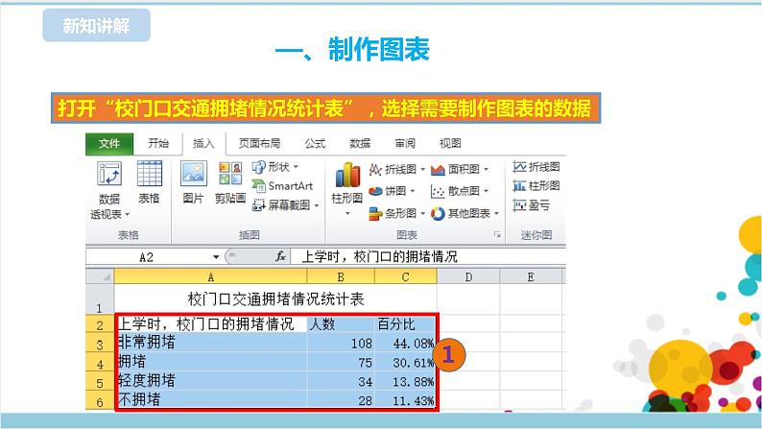The height and width of the screenshot is (429, 762).
Task: Click the header cell 人数
Action: point(341,324)
